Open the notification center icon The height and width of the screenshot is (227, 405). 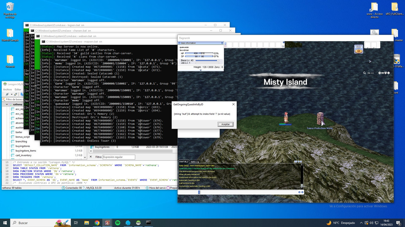(x=399, y=223)
